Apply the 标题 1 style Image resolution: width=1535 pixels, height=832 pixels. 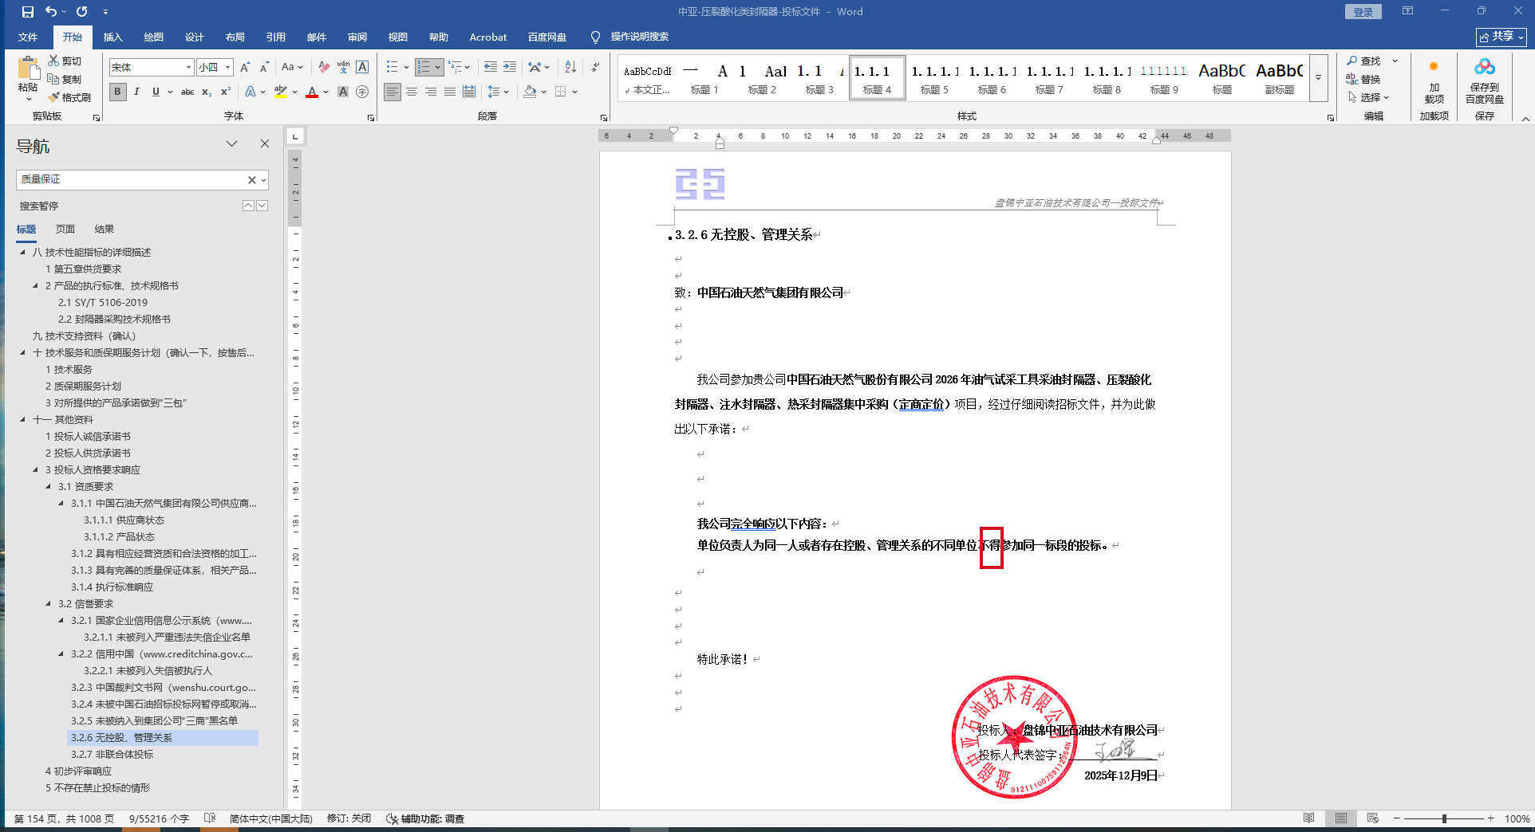pyautogui.click(x=704, y=78)
